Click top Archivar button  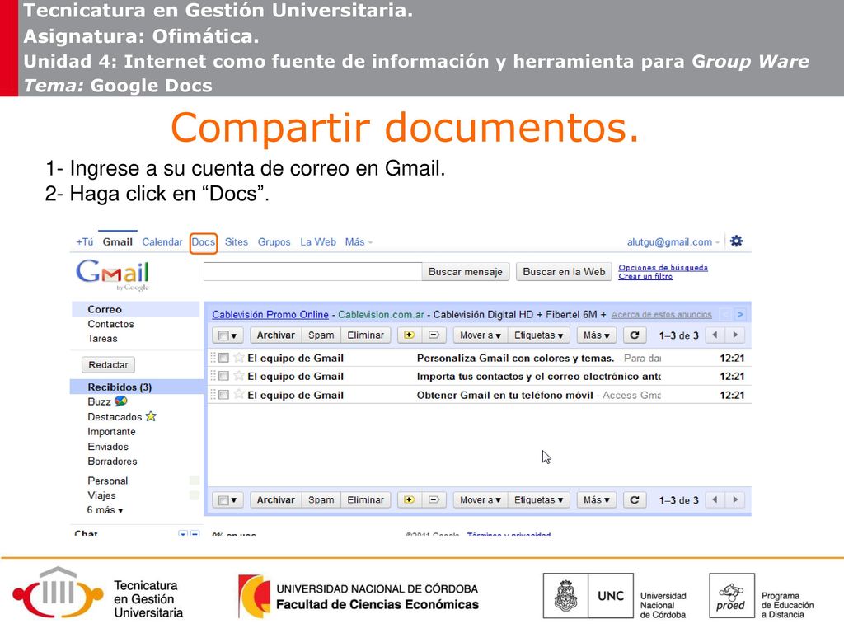coord(275,335)
